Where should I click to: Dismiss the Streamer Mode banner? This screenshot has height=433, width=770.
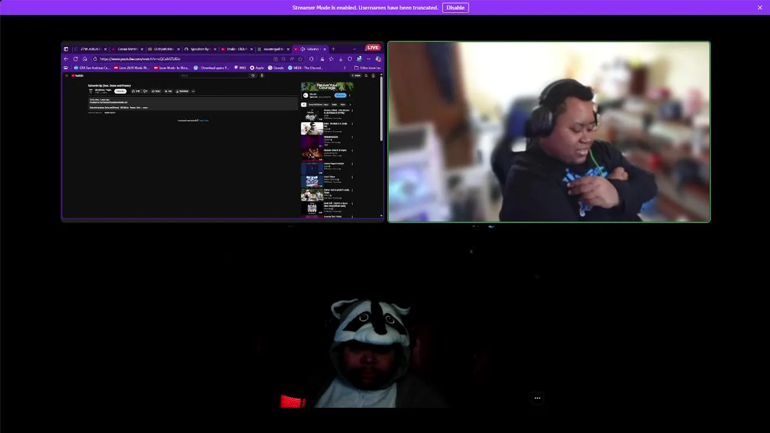tap(760, 7)
